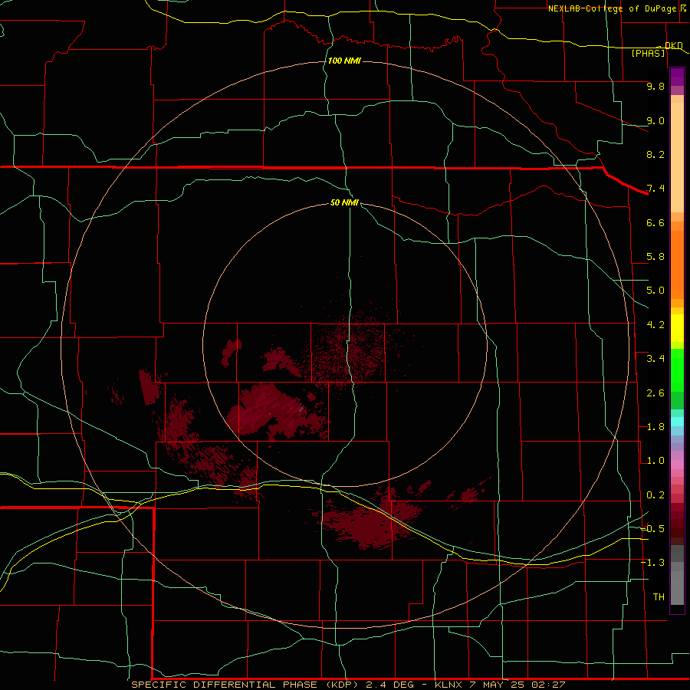
Task: Click the yellow swatch on the color scale
Action: (677, 328)
